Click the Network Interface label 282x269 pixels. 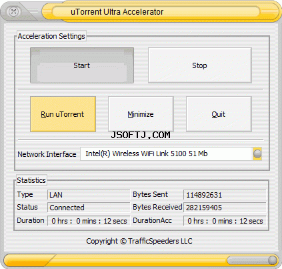click(47, 154)
